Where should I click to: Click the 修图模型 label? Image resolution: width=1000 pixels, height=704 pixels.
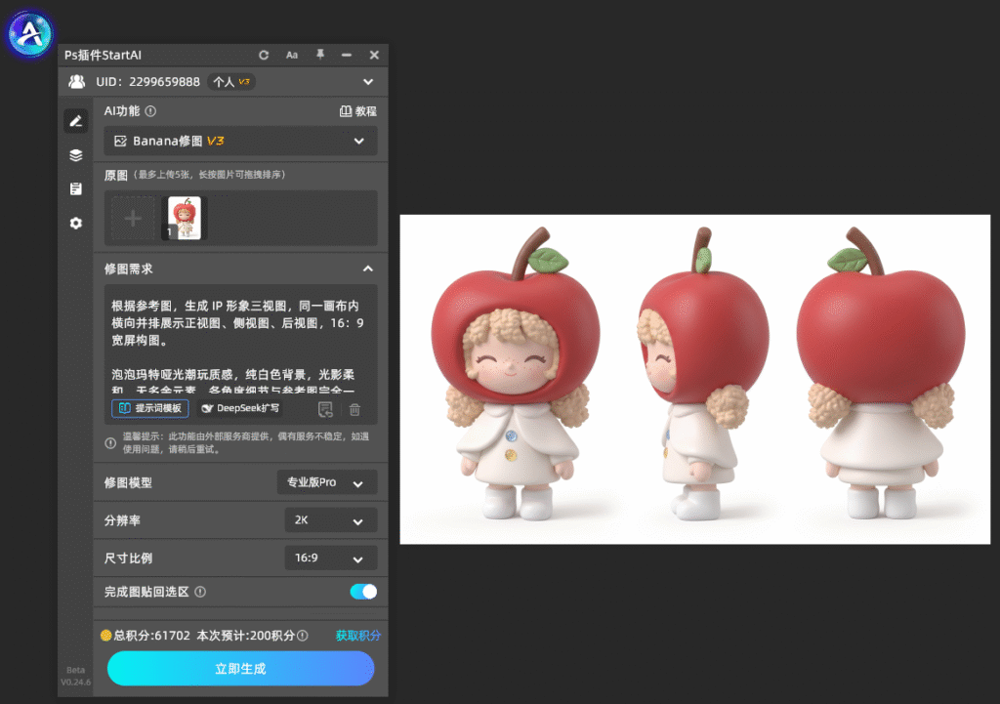[x=128, y=482]
